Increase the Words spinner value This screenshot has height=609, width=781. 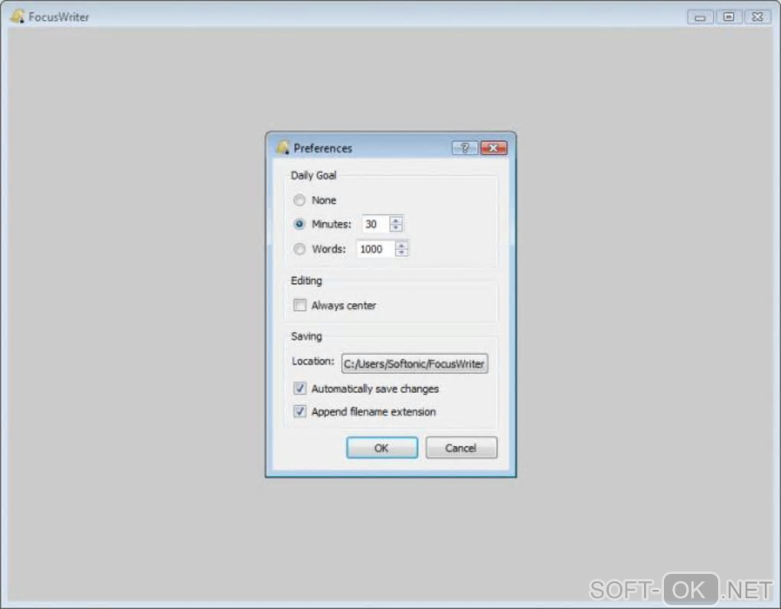pyautogui.click(x=401, y=245)
